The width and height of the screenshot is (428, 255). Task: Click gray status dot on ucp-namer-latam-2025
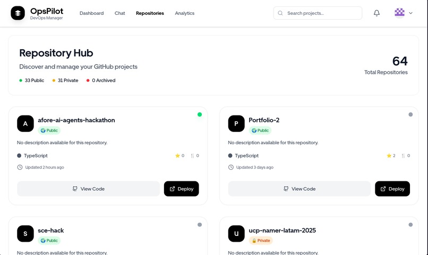point(410,225)
